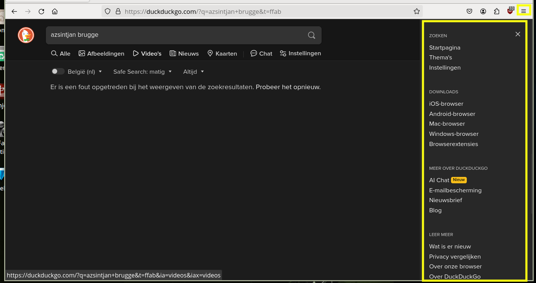536x283 pixels.
Task: Open the België (nl) region dropdown
Action: (x=85, y=72)
